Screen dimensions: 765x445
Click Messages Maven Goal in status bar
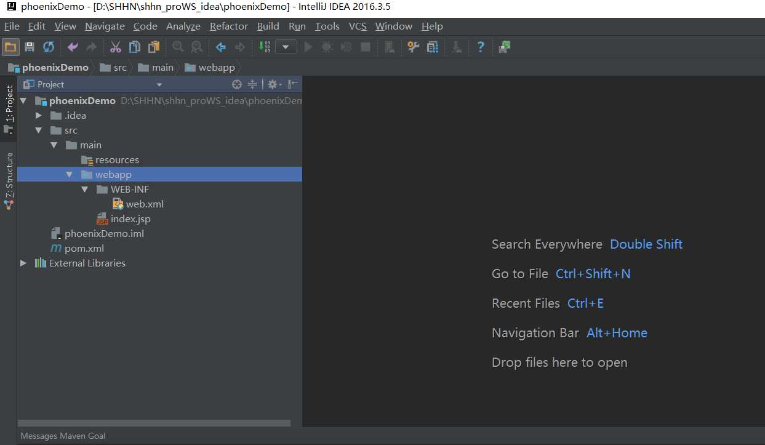tap(63, 436)
